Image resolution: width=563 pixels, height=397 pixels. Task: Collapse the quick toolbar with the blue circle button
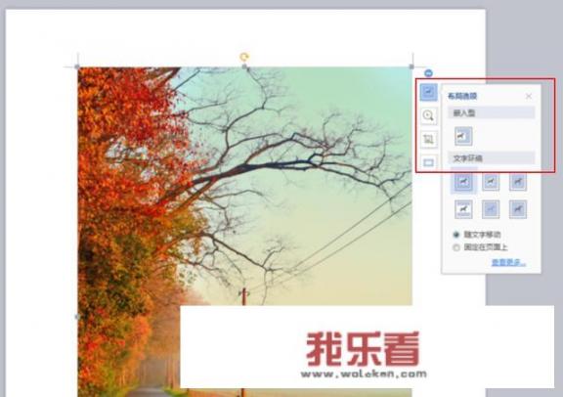(428, 73)
